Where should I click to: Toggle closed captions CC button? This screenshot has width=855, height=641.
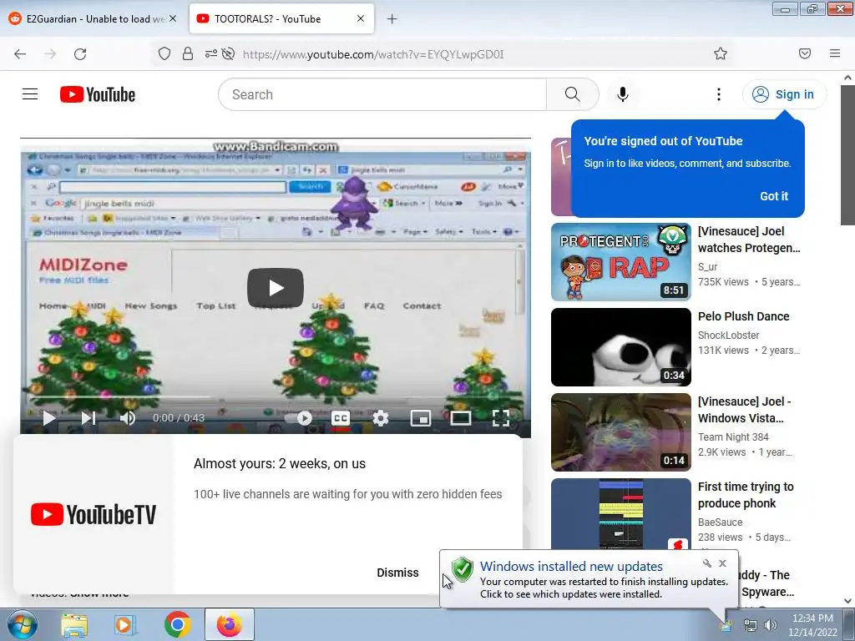[x=341, y=418]
